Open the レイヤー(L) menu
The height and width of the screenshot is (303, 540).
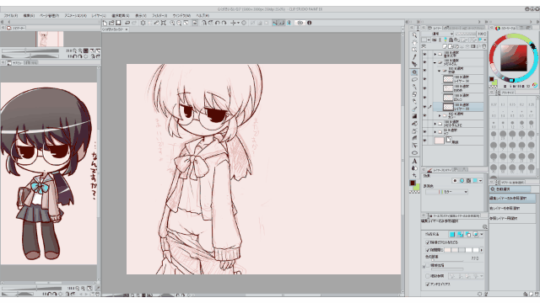(x=99, y=16)
